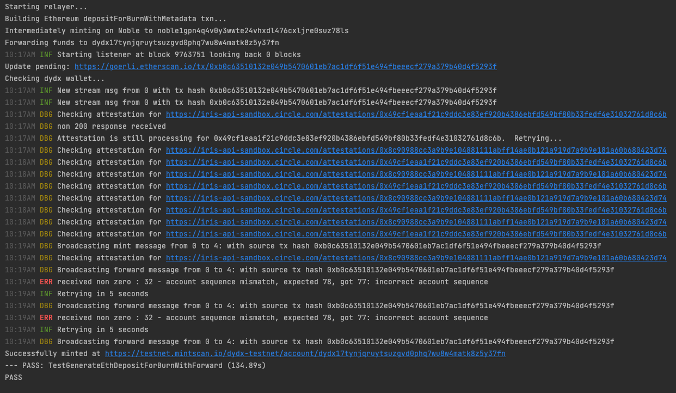Screen dimensions: 676x393
Task: Click the "non 200 response received" message
Action: click(111, 127)
